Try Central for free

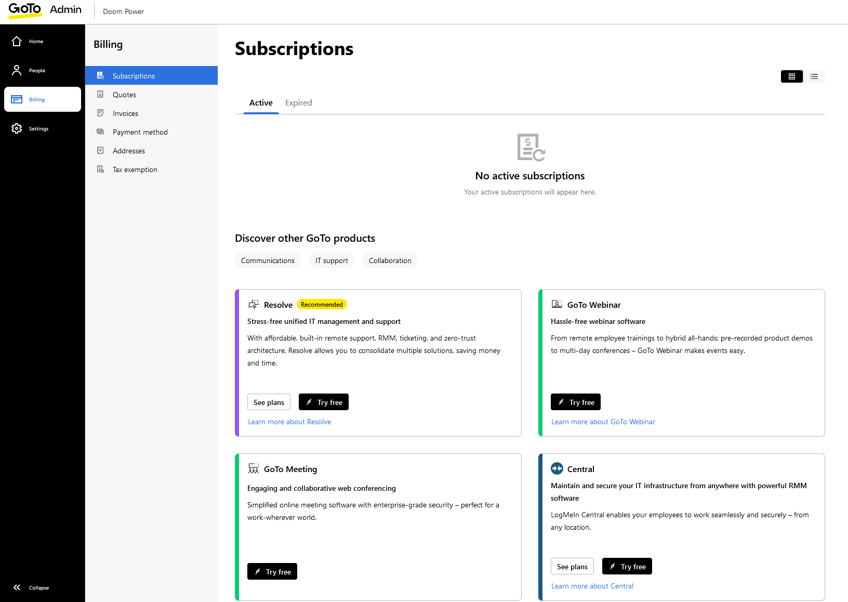(627, 566)
